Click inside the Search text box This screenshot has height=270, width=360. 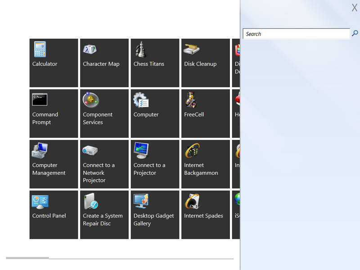pyautogui.click(x=296, y=34)
